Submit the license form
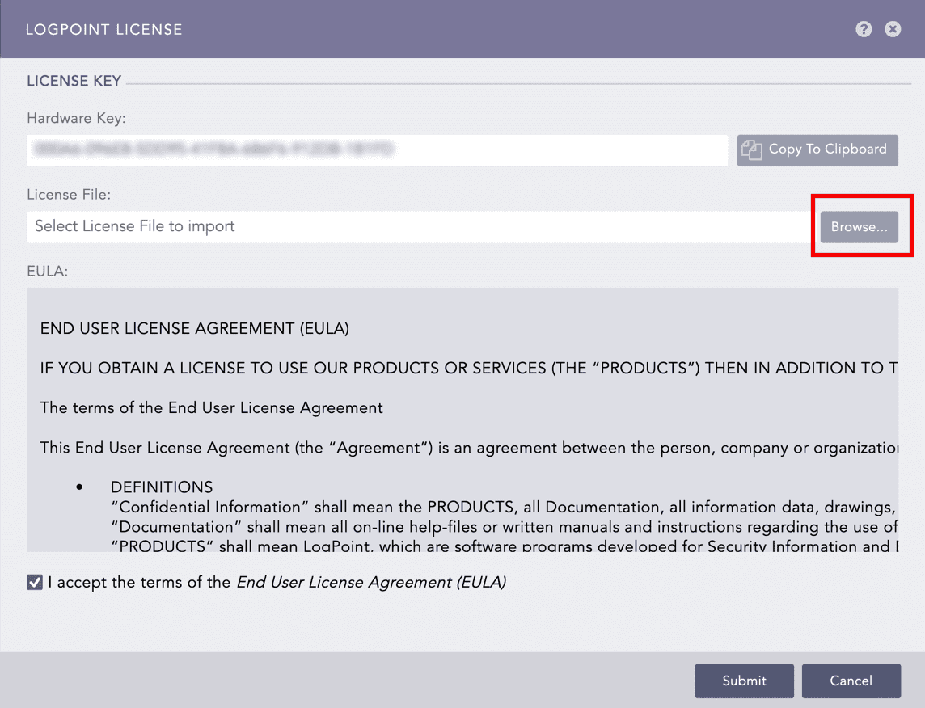The height and width of the screenshot is (708, 925). point(744,681)
